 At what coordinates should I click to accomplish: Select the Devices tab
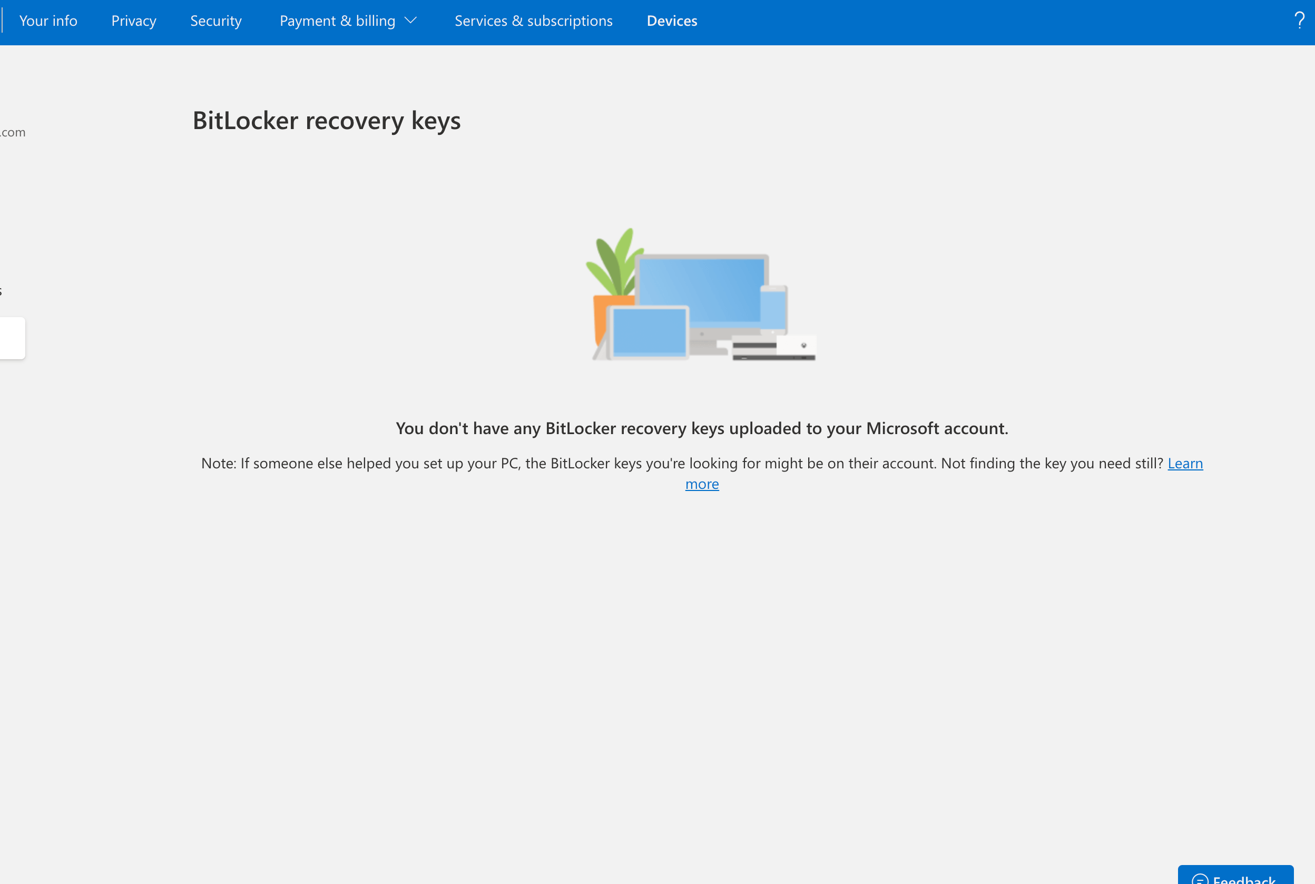click(672, 21)
